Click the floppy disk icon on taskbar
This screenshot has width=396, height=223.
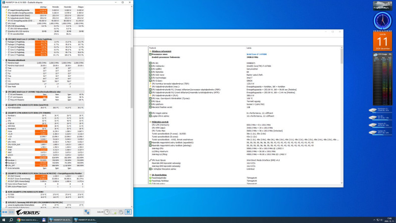(44, 220)
